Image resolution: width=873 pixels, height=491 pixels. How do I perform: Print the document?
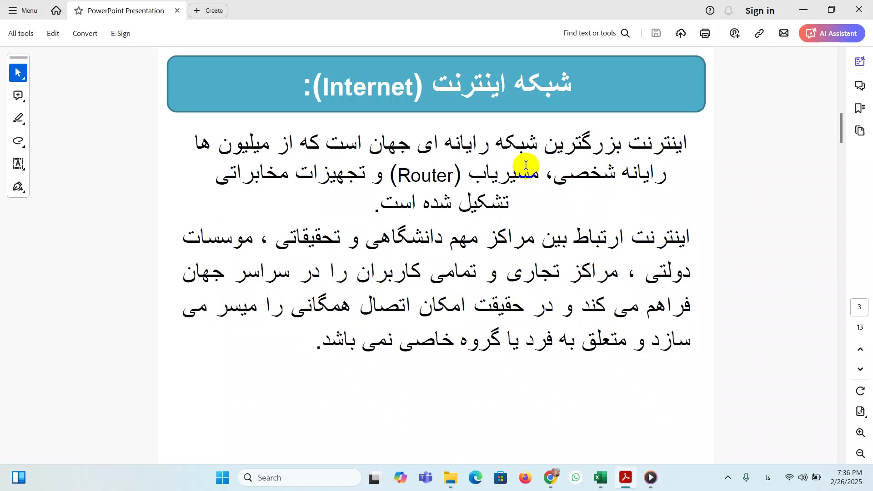[x=705, y=33]
